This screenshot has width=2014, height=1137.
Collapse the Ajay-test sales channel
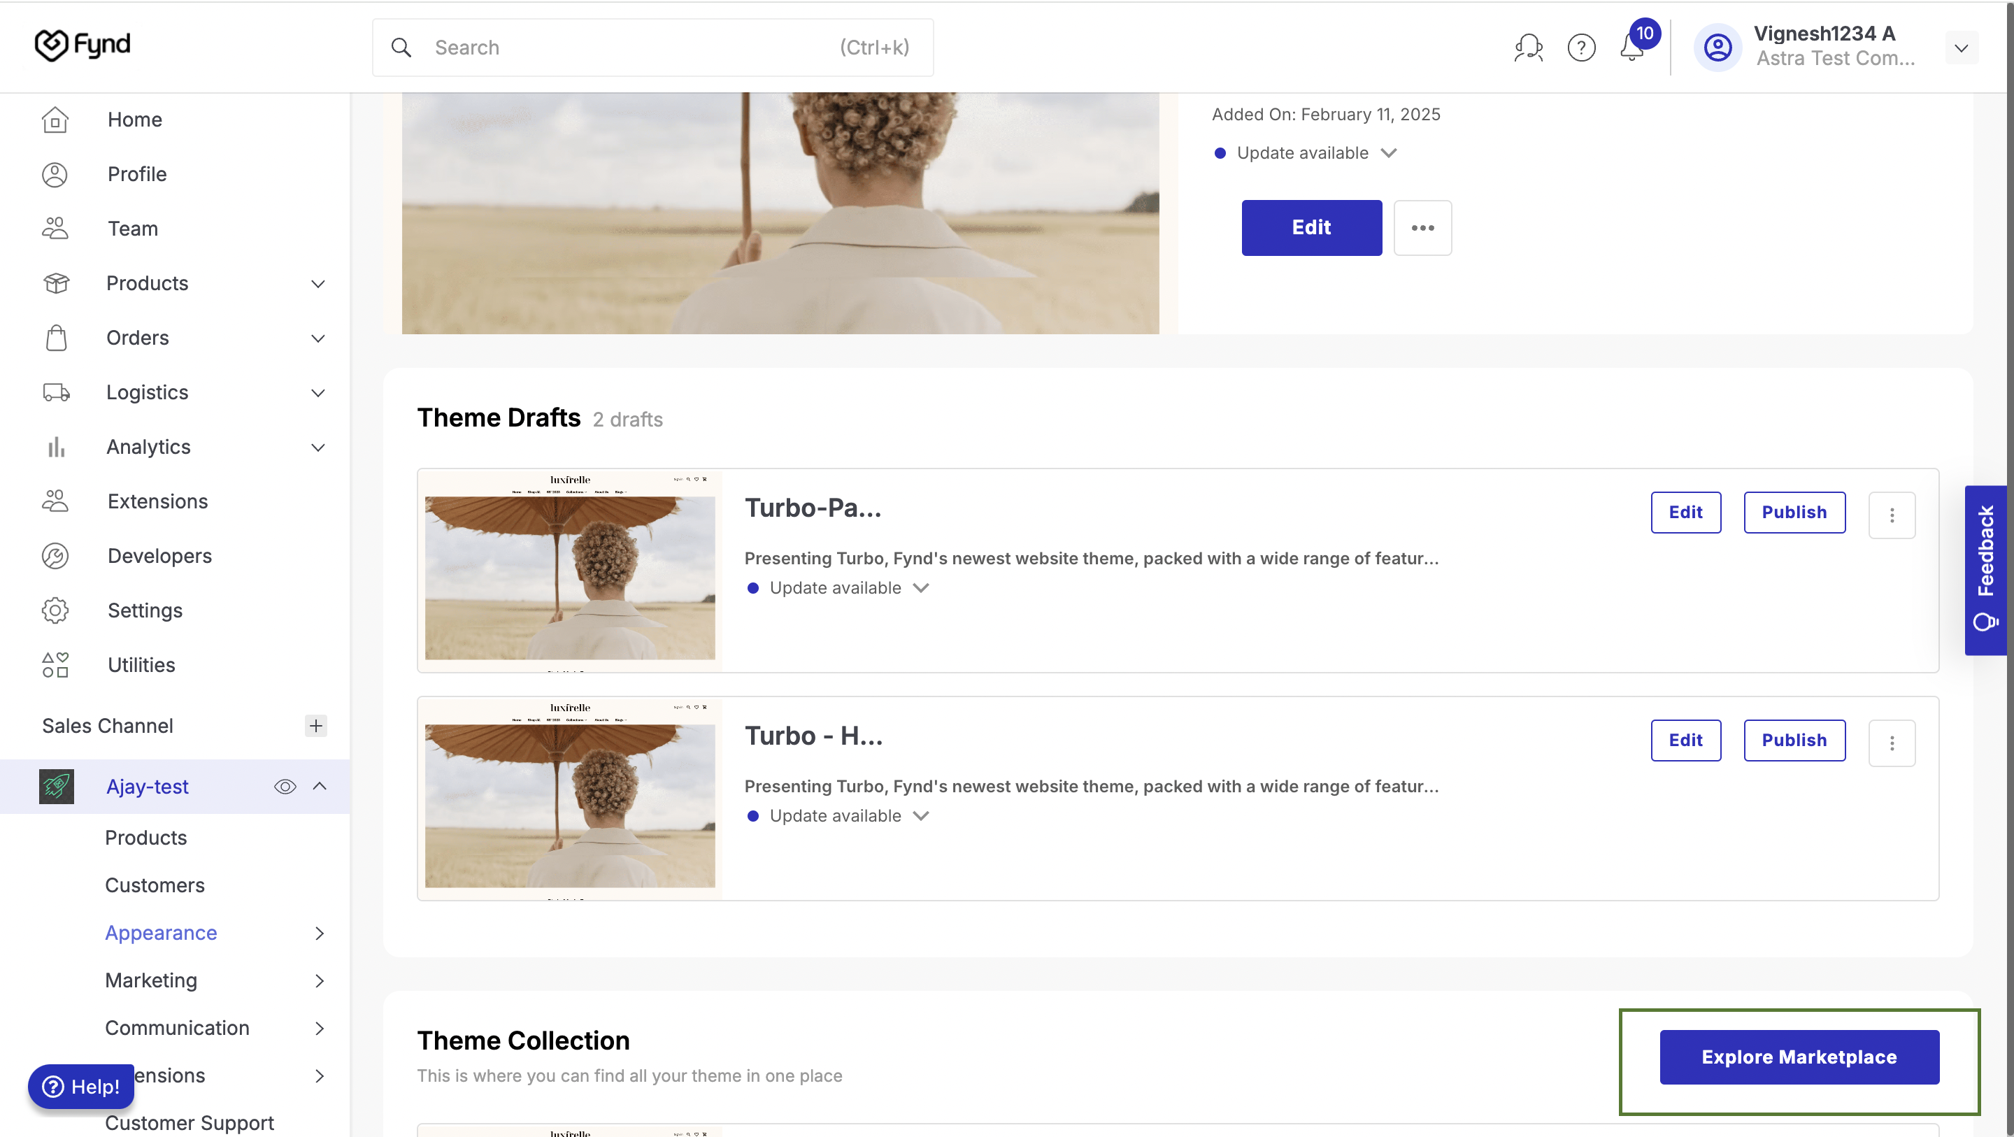(319, 786)
